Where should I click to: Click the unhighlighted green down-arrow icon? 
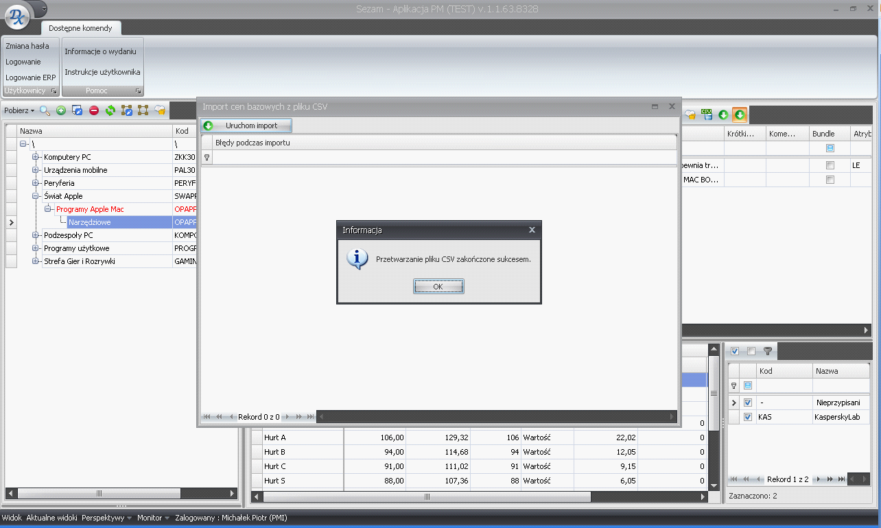[x=723, y=115]
